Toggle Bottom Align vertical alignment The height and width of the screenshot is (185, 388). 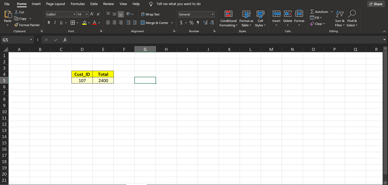pyautogui.click(x=120, y=14)
